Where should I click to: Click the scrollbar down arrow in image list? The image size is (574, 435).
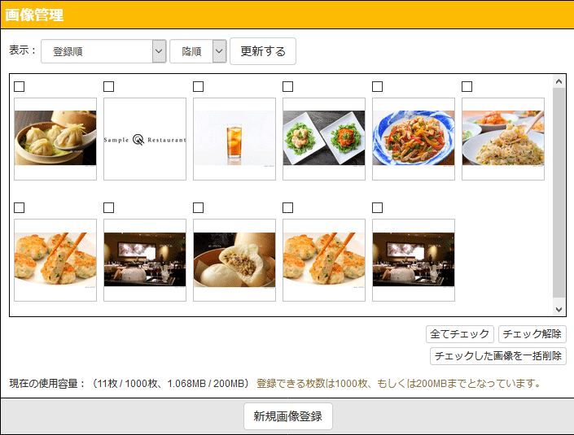click(559, 309)
